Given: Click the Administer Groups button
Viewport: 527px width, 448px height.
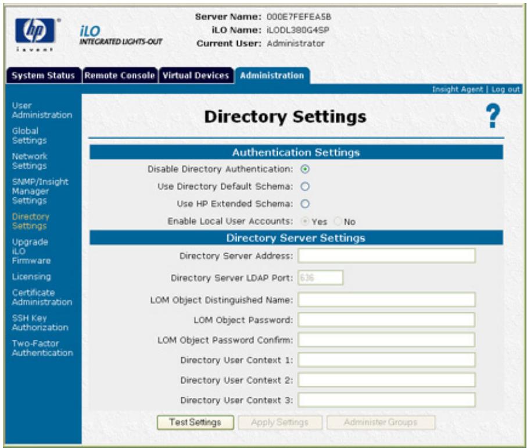Looking at the screenshot, I should click(x=381, y=422).
